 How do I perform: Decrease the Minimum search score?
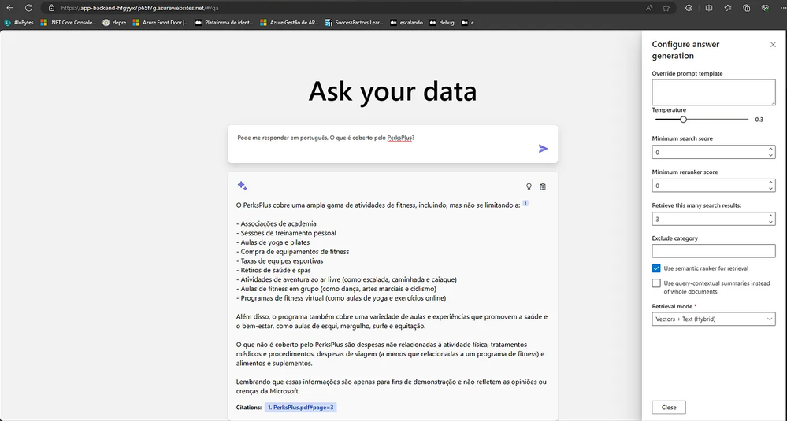pyautogui.click(x=770, y=155)
